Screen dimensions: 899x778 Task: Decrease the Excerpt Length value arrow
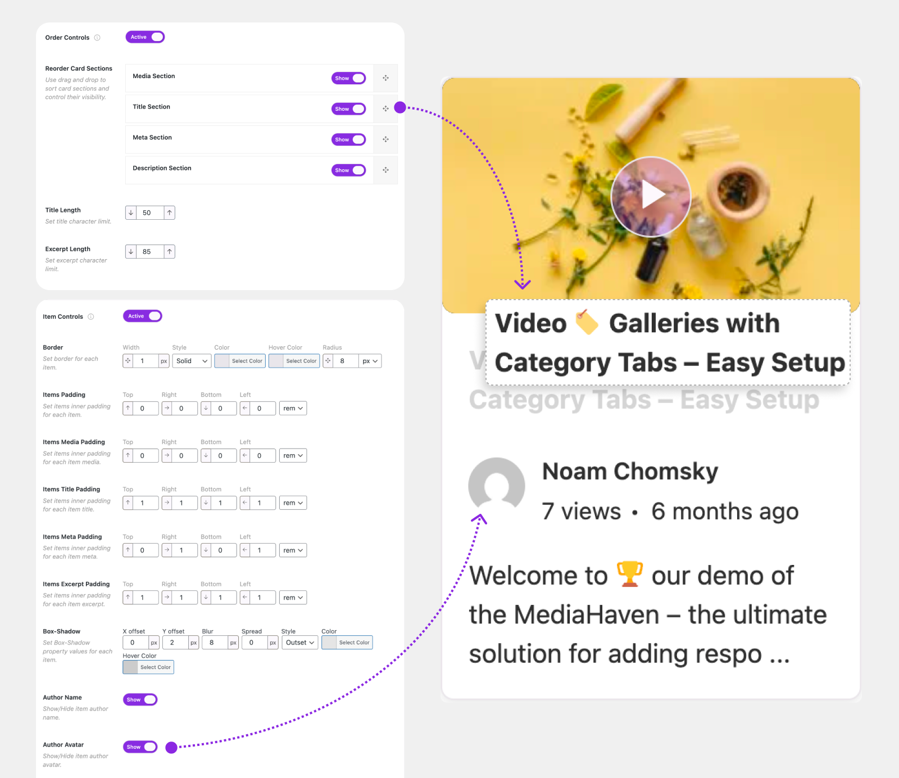point(131,251)
